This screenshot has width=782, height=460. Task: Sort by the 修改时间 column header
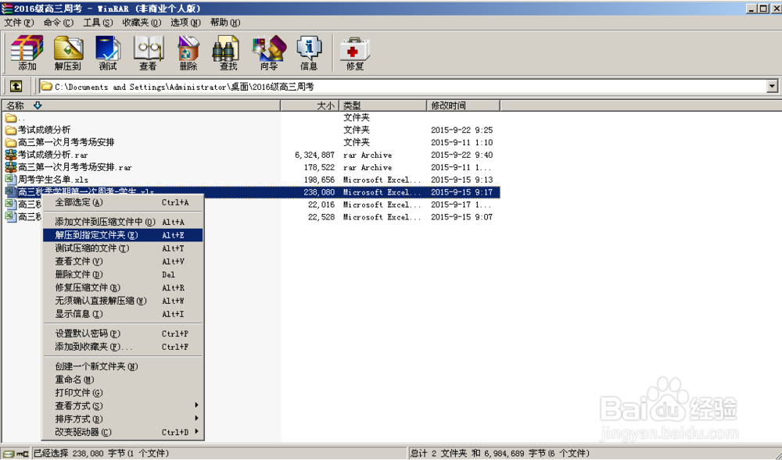pos(463,105)
